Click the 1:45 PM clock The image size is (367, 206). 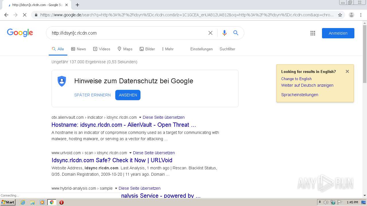352,202
